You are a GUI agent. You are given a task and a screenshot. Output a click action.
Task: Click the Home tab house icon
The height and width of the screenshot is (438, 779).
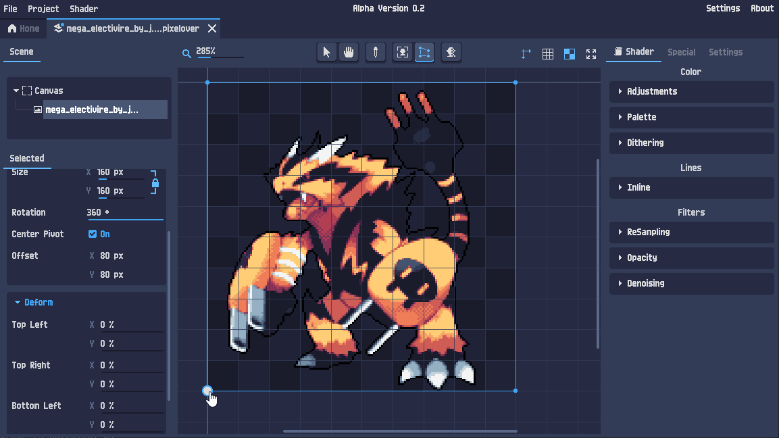(x=12, y=28)
